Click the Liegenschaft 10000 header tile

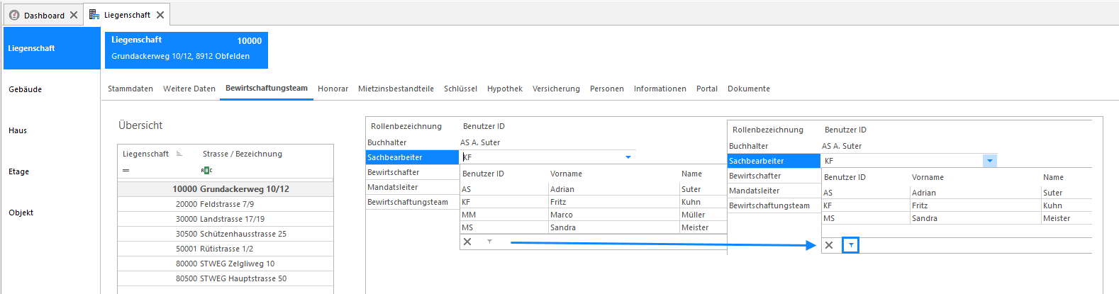tap(186, 50)
